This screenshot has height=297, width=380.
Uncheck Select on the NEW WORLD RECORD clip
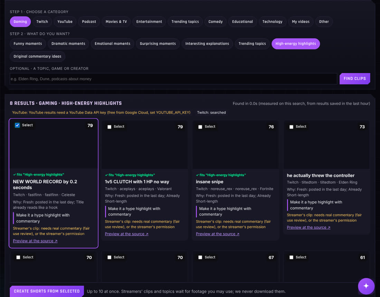(x=17, y=125)
